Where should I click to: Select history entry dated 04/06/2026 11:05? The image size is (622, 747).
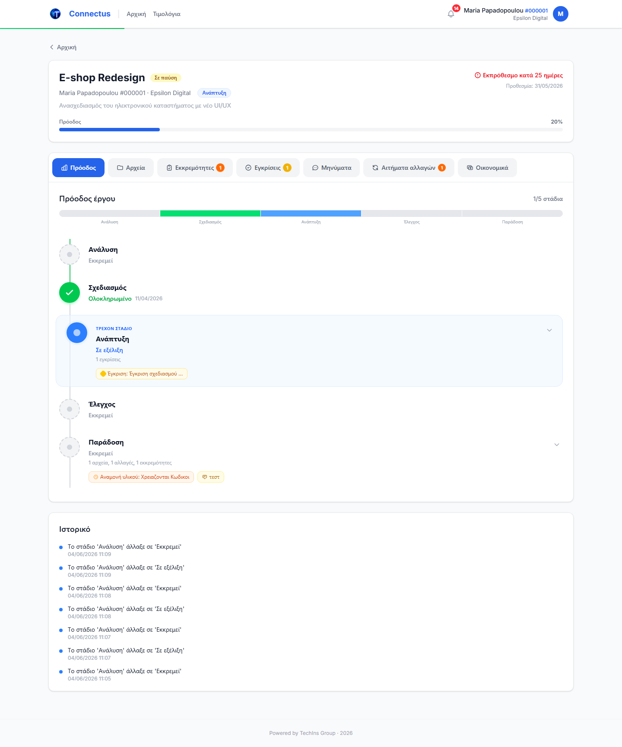tap(124, 674)
